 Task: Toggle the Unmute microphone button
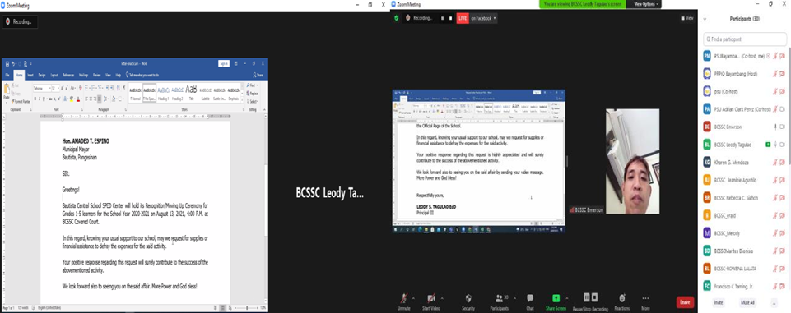(403, 298)
